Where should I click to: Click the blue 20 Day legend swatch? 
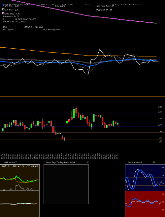coord(3,6)
